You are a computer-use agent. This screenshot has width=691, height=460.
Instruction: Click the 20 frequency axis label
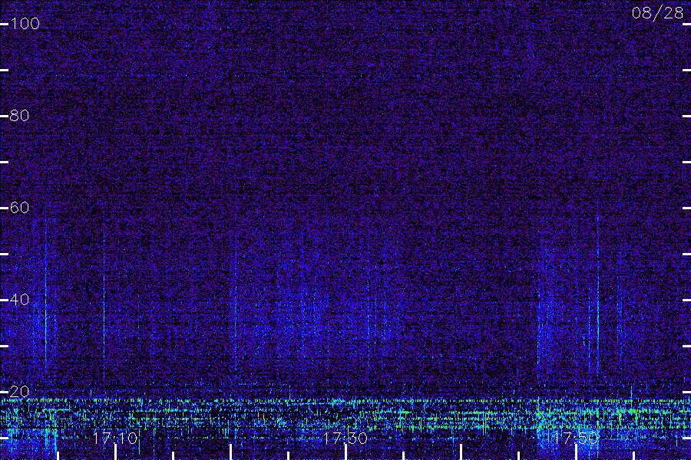click(19, 391)
